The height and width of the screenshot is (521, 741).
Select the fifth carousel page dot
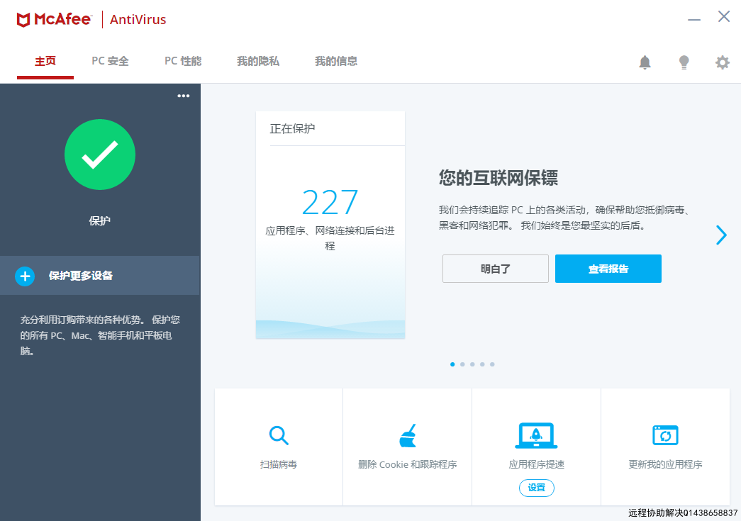(492, 364)
